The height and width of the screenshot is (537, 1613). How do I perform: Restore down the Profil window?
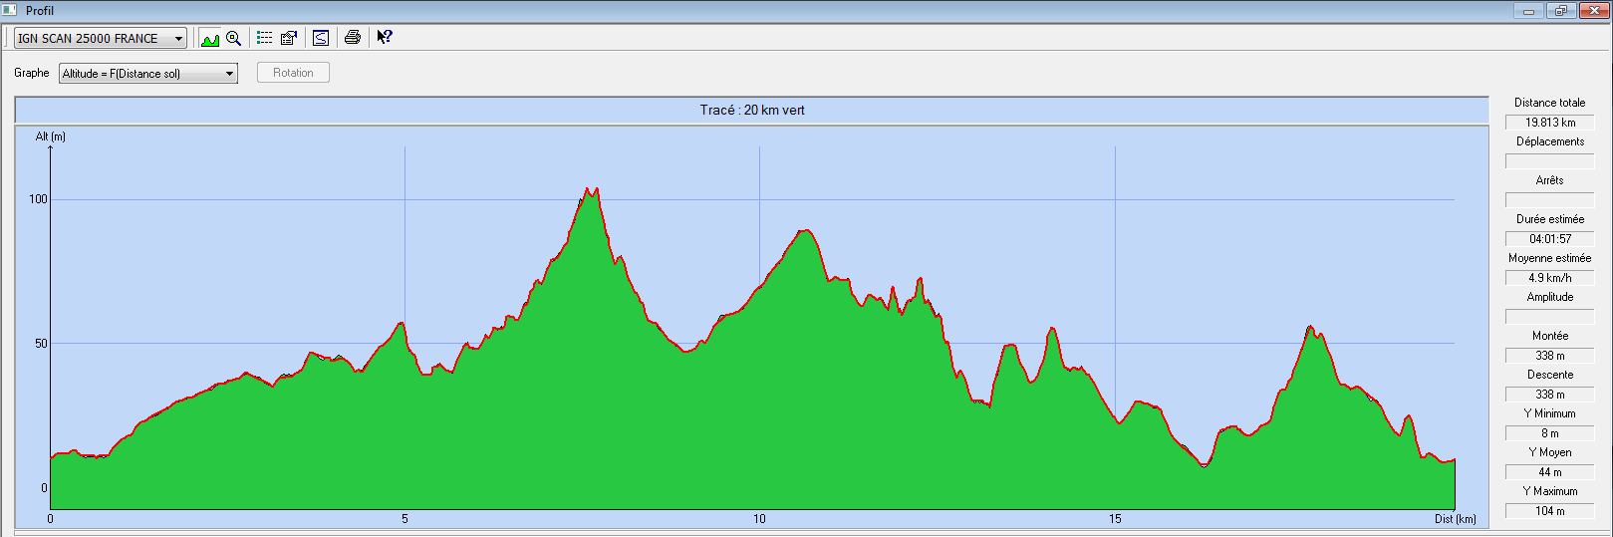click(1560, 11)
